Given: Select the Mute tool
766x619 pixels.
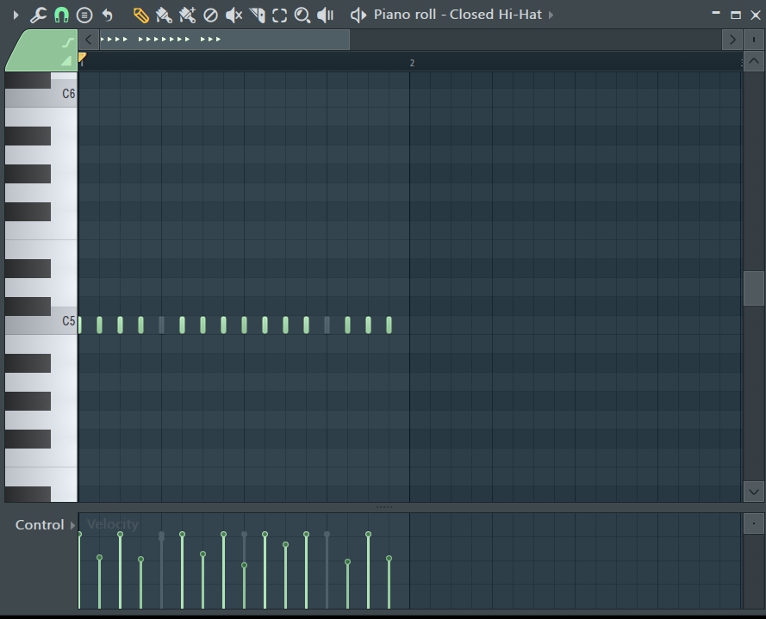Looking at the screenshot, I should coord(233,15).
